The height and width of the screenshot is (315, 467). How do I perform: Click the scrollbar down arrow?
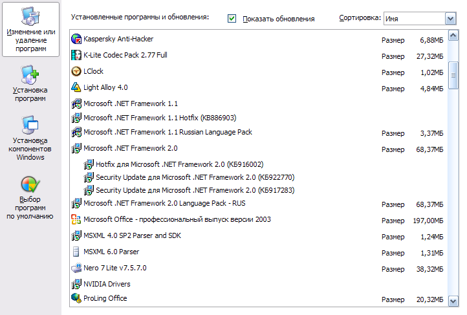point(453,300)
